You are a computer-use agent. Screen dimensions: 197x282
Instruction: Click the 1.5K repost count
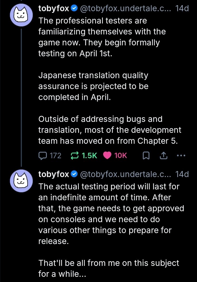89,155
